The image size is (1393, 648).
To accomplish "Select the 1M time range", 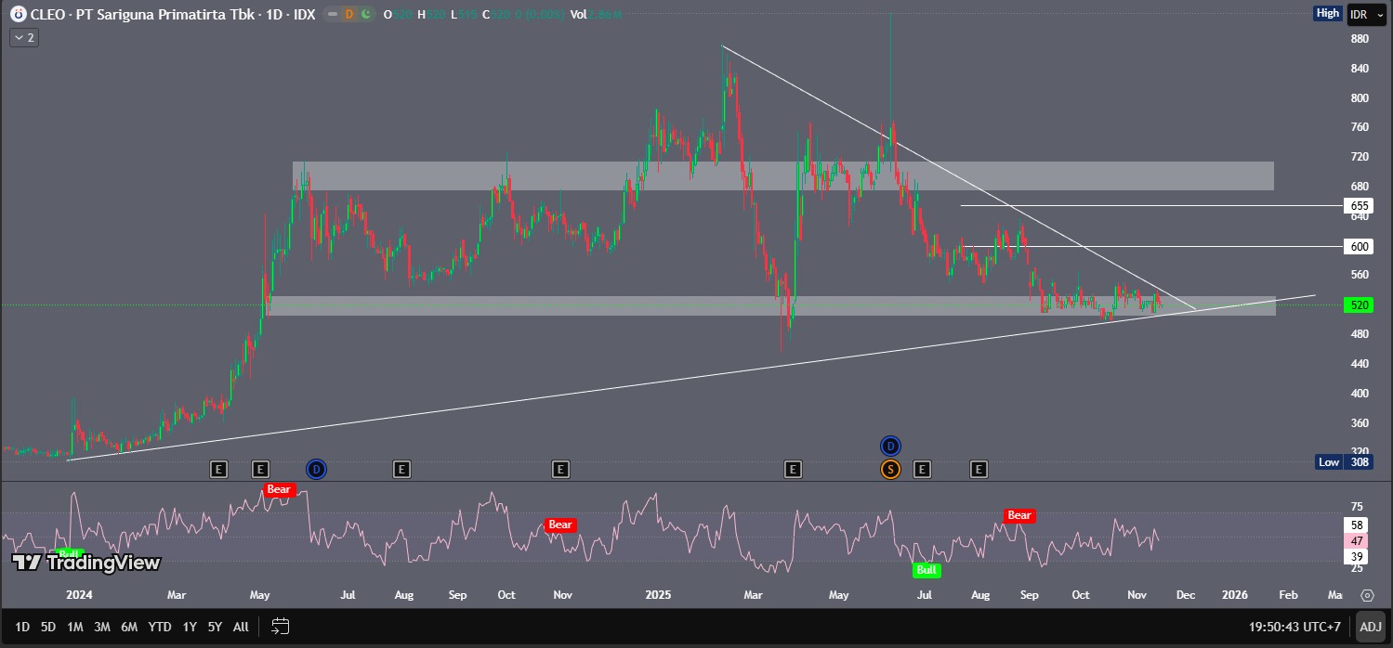I will pyautogui.click(x=75, y=627).
